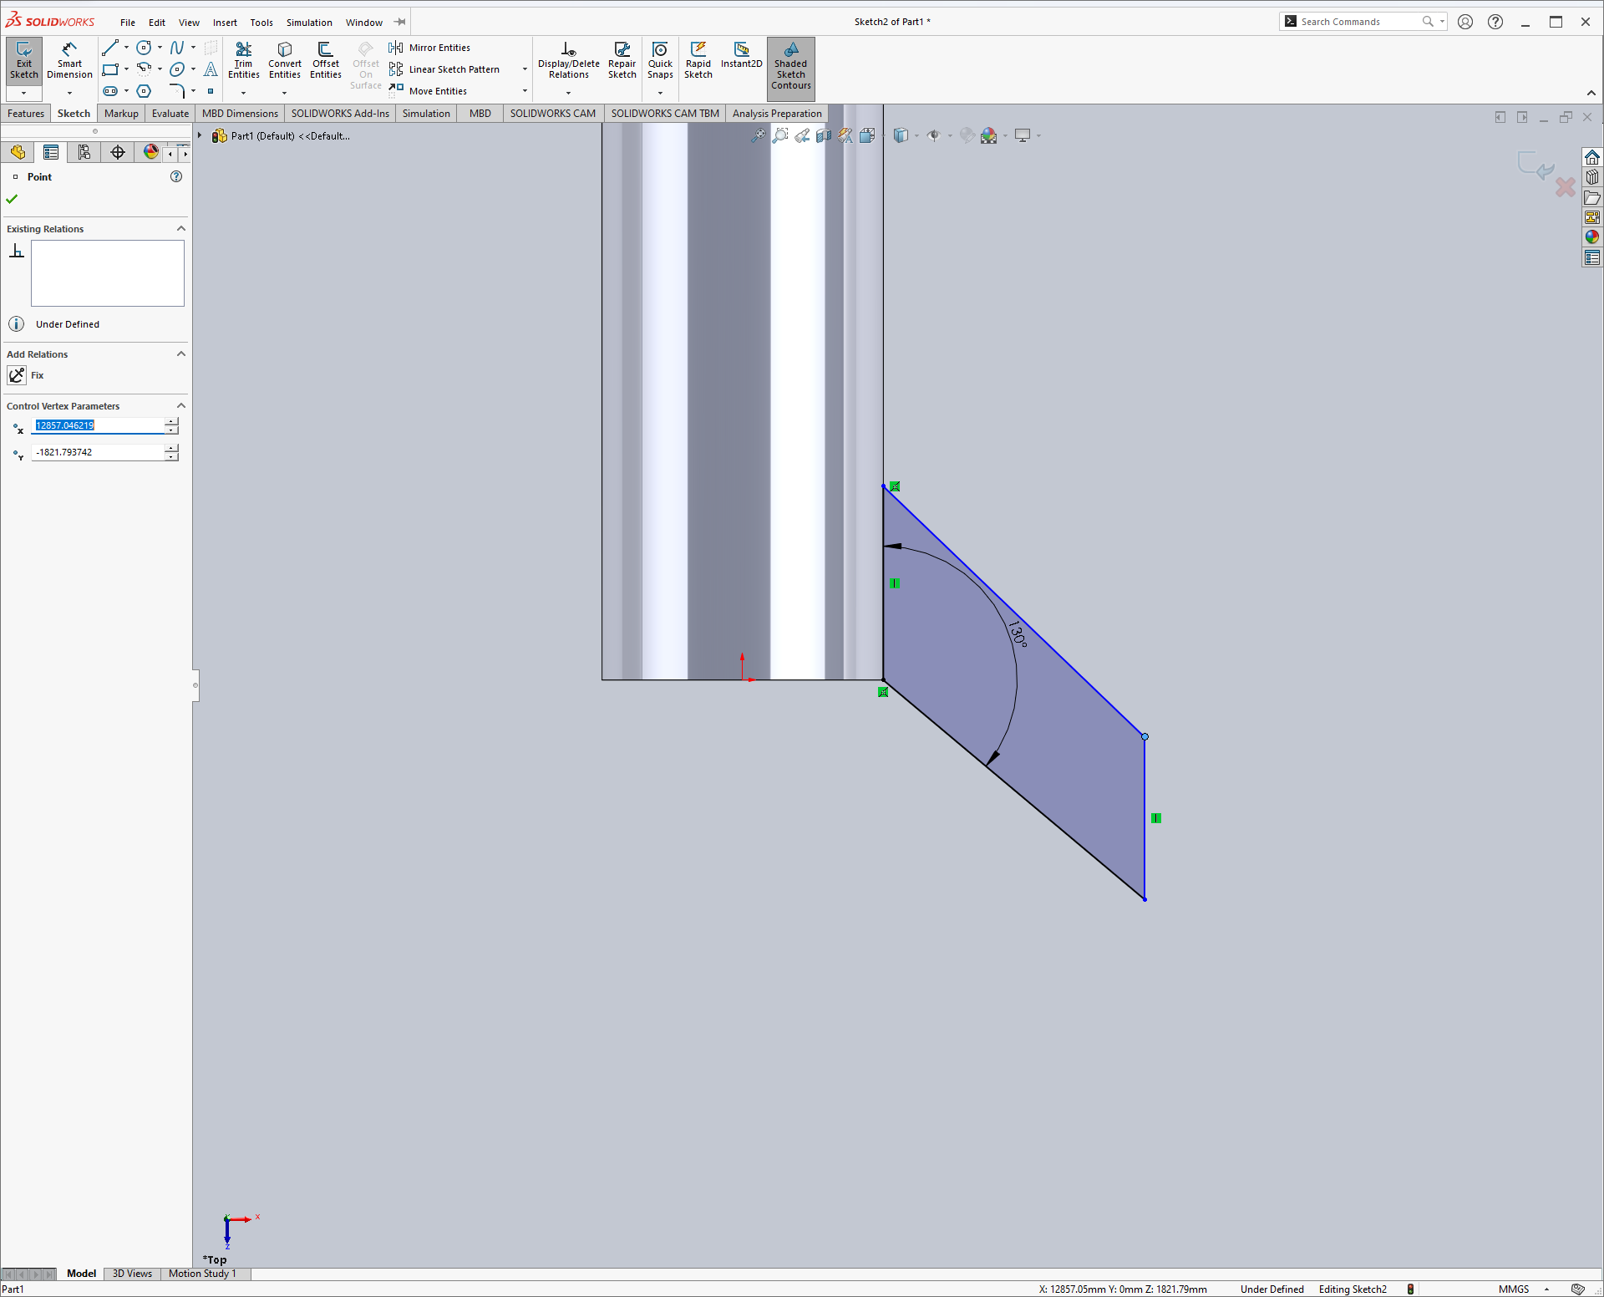
Task: Accept Point with green checkmark
Action: 12,199
